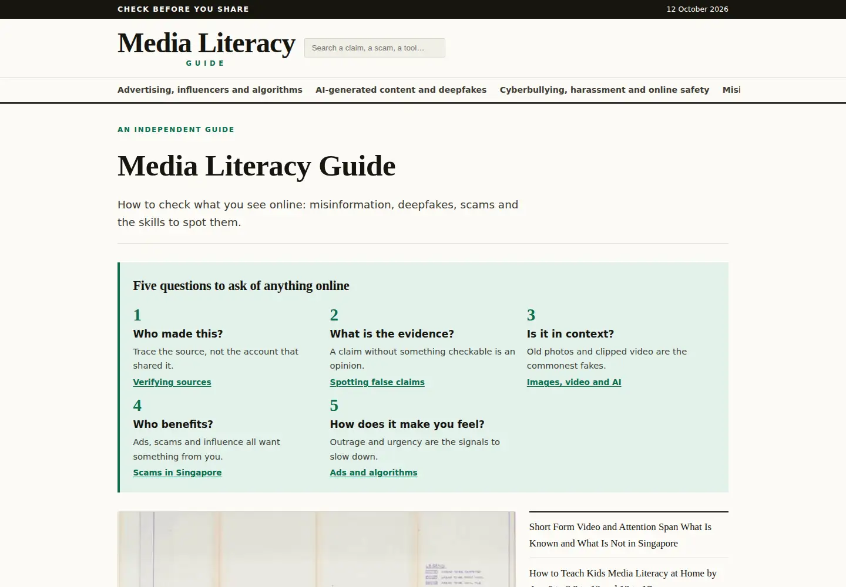Go to Cyberbullying, harassment and online safety
The width and height of the screenshot is (846, 587).
pos(605,90)
